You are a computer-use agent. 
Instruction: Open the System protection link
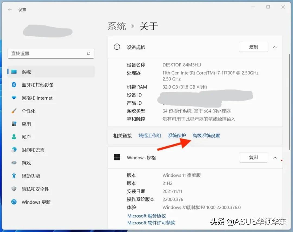coord(177,136)
